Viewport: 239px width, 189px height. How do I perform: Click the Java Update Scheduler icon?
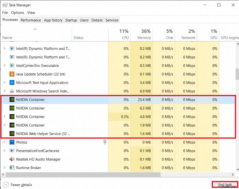(x=12, y=74)
